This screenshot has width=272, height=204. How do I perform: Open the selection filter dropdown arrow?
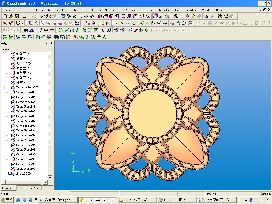[x=22, y=23]
